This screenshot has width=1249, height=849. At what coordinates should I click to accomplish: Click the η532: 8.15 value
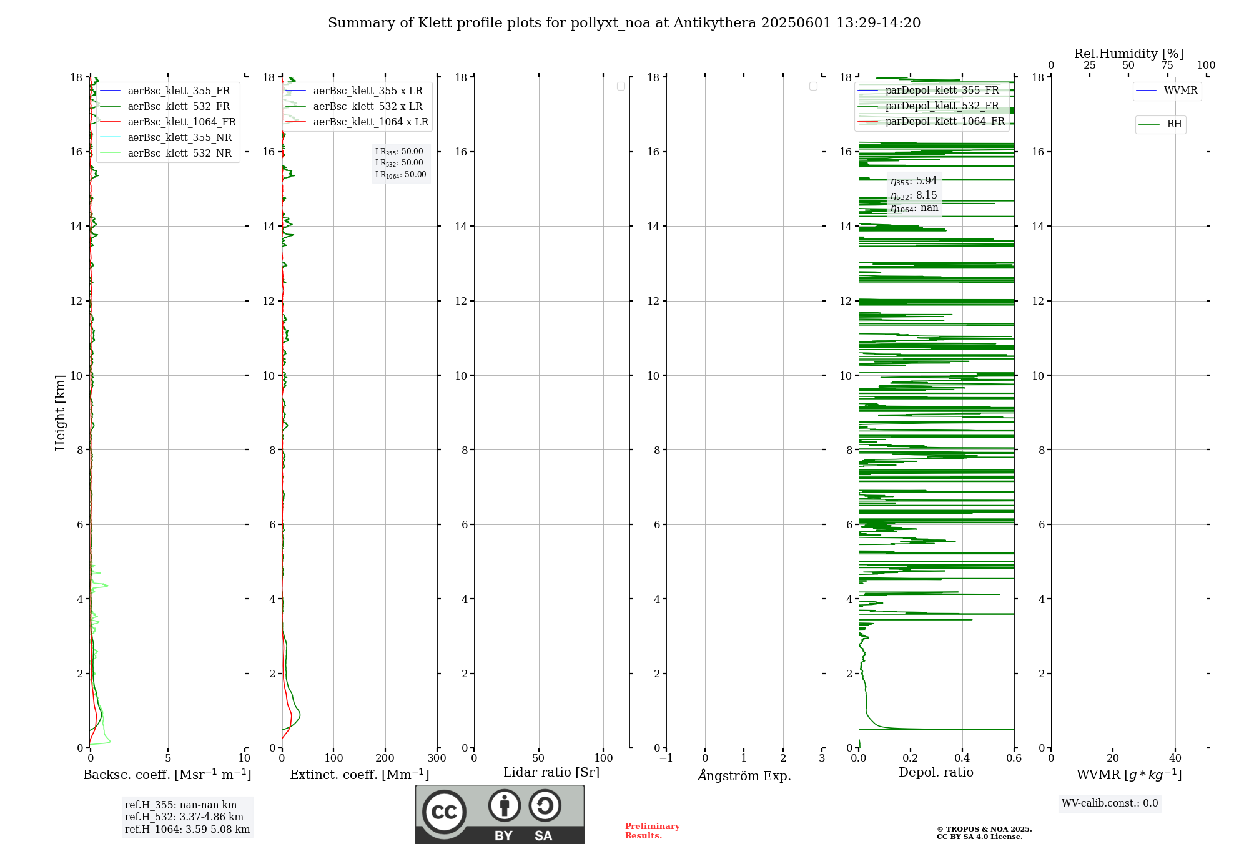(x=914, y=195)
